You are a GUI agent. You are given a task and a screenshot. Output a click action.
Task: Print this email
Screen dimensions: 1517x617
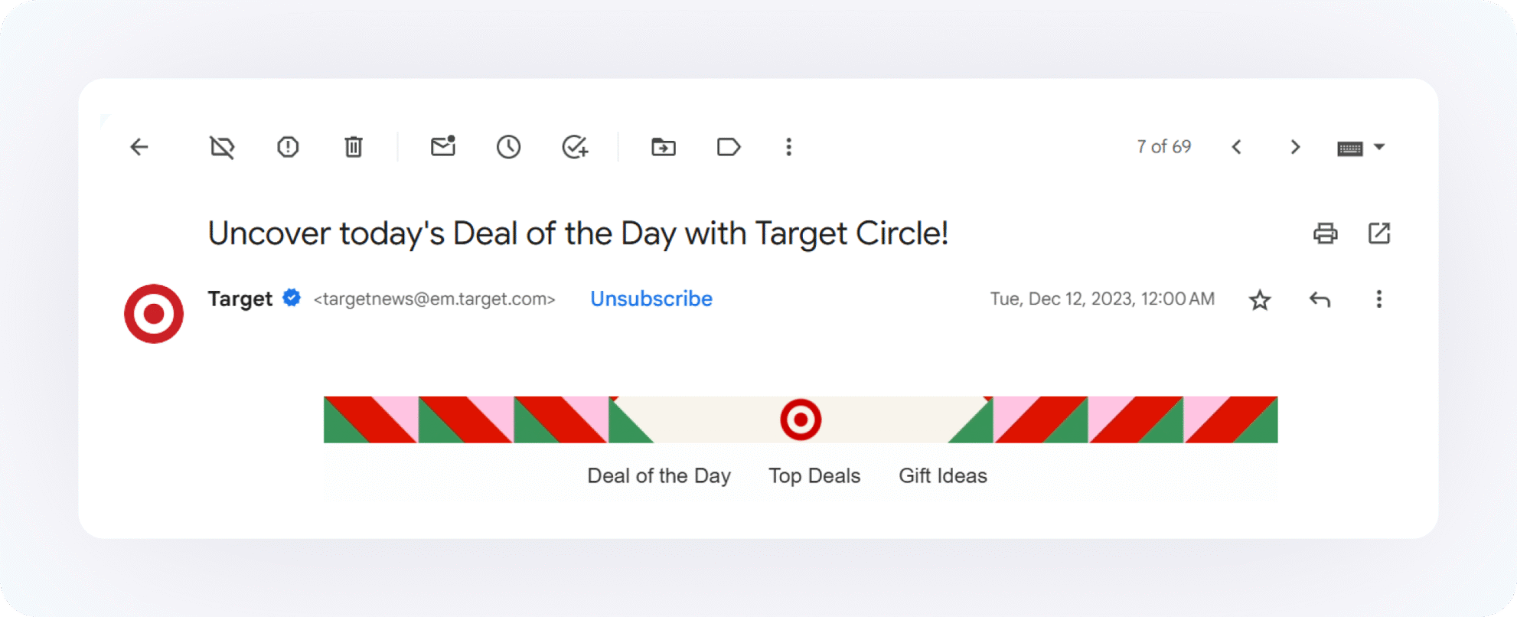pos(1325,233)
